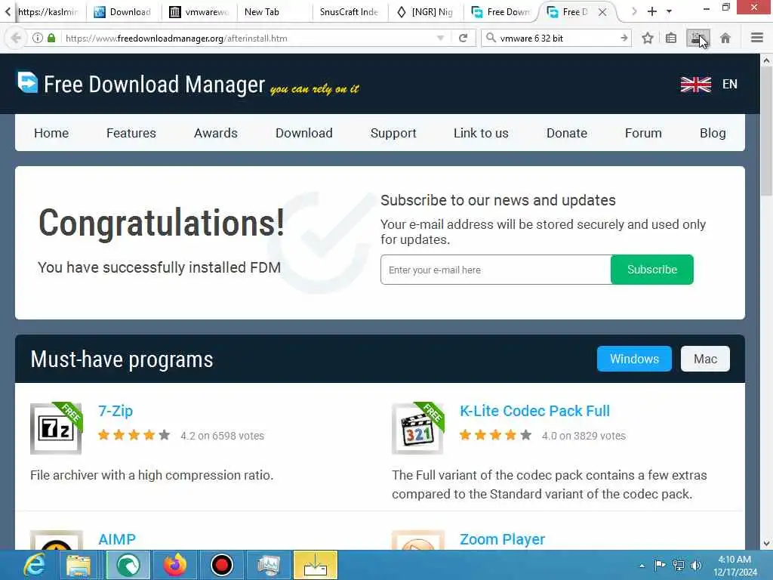Open a new tab with plus icon
Viewport: 773px width, 580px height.
(651, 11)
